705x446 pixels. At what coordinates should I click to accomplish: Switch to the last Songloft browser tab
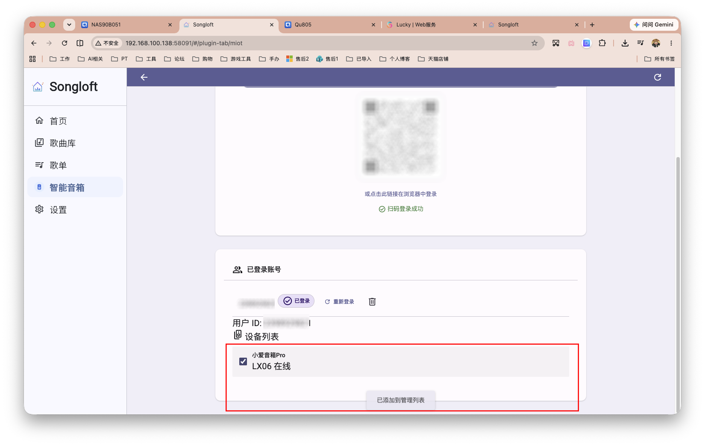coord(533,25)
